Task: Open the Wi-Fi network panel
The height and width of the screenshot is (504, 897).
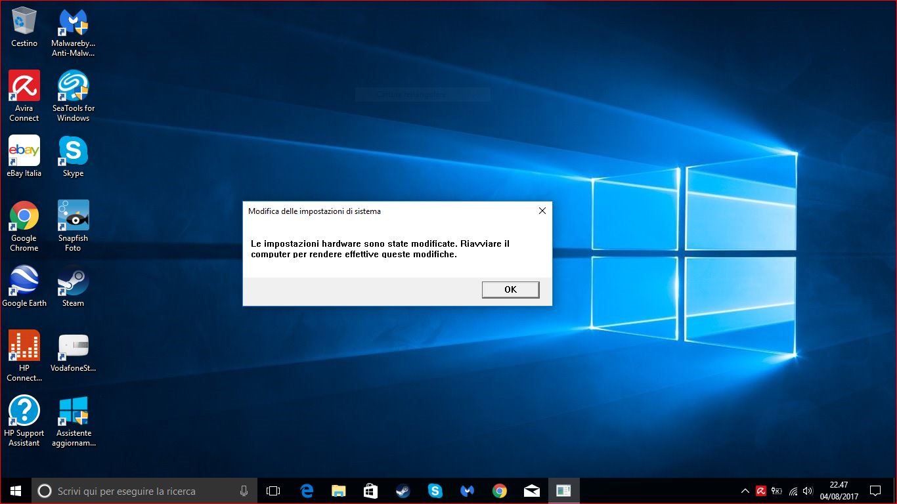Action: tap(793, 491)
